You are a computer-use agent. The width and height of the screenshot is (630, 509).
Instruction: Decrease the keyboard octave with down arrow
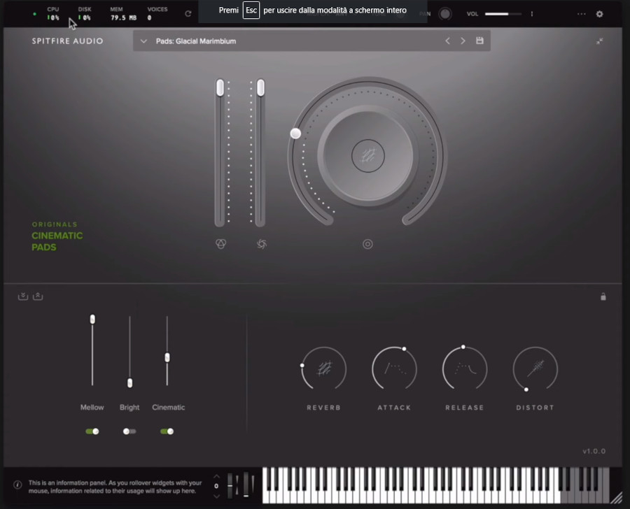(216, 496)
